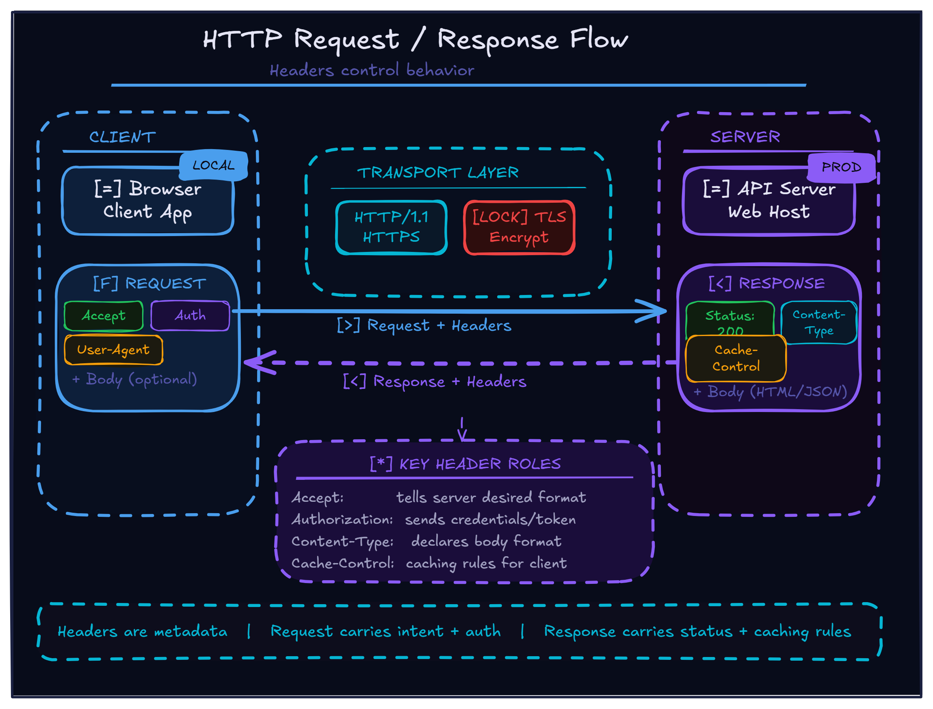Select the LOCAL badge on Browser box
The height and width of the screenshot is (709, 933).
point(213,165)
